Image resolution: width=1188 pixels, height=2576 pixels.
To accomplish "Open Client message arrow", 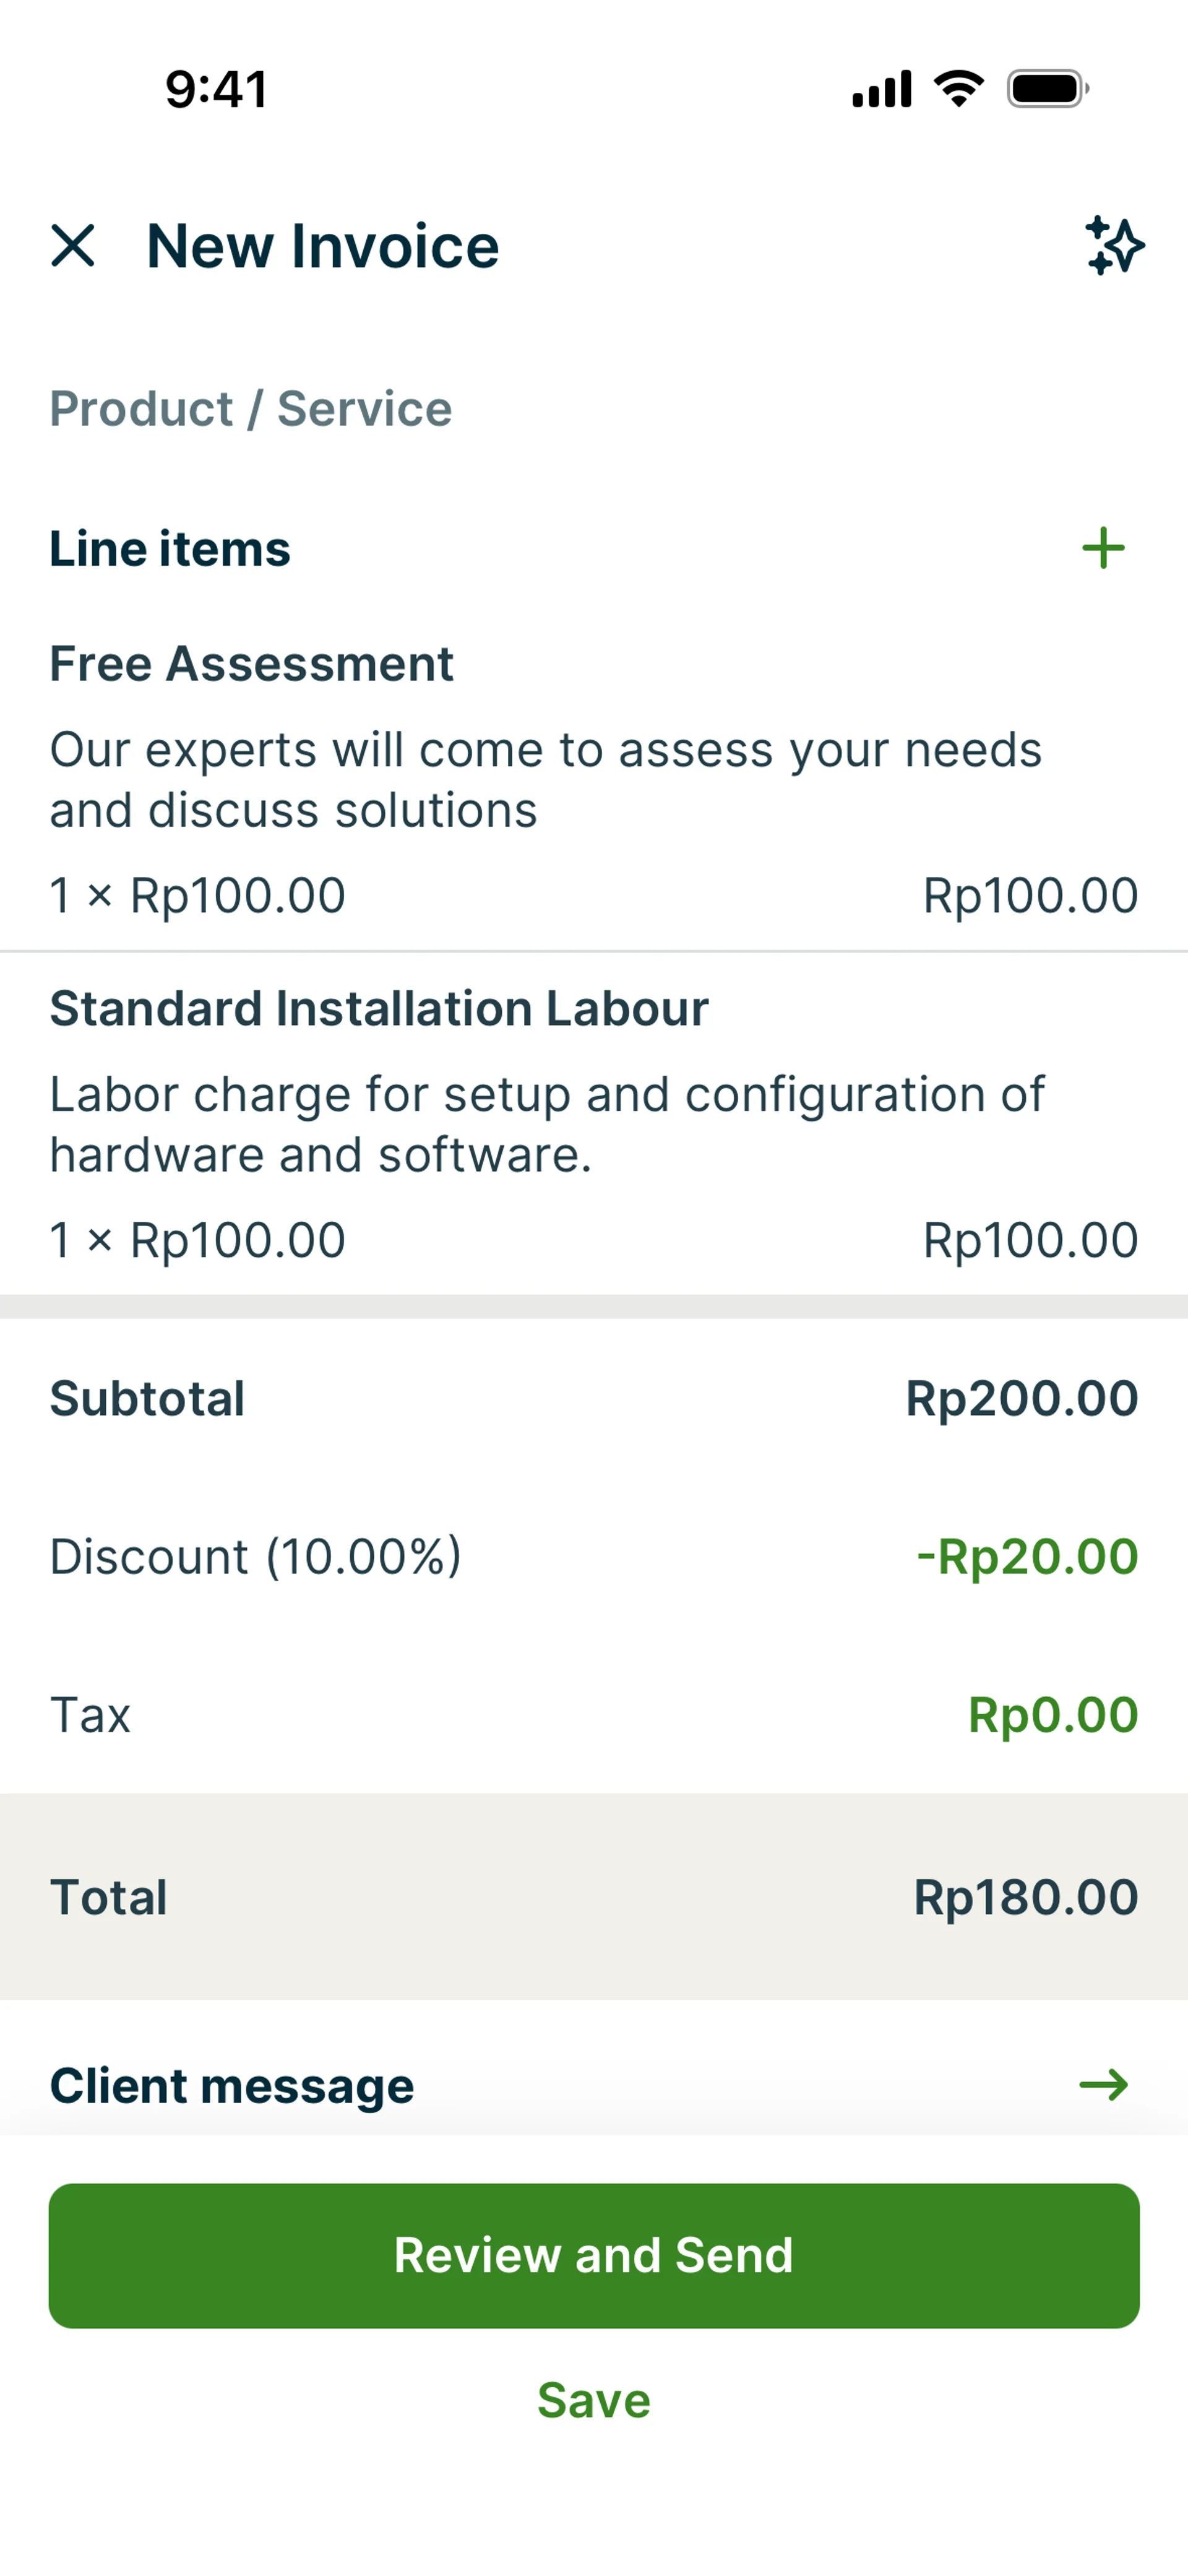I will click(1103, 2086).
